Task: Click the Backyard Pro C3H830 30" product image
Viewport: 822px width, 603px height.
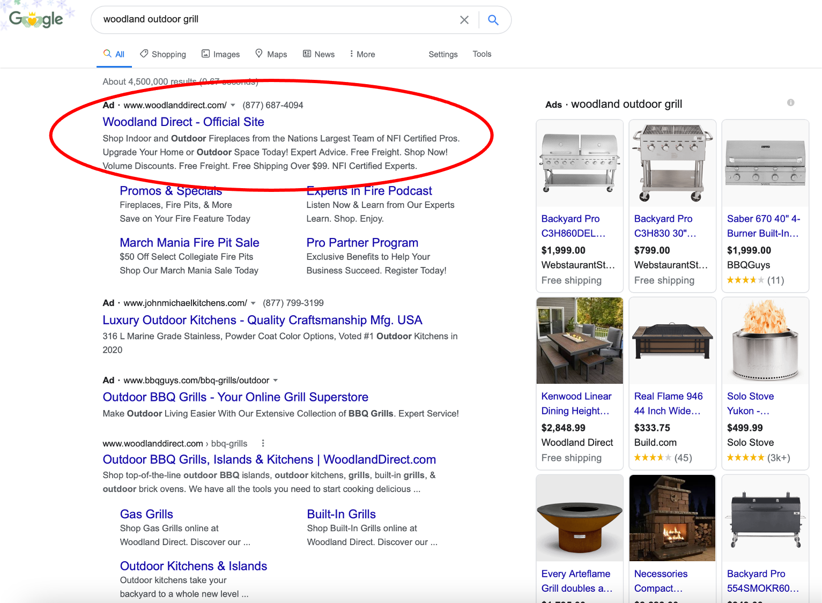Action: coord(672,163)
